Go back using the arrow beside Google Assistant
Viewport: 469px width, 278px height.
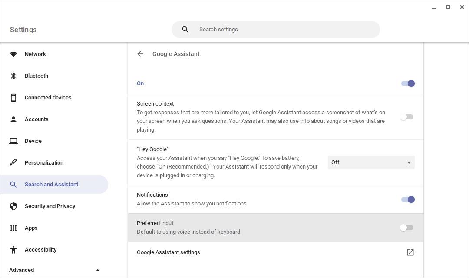click(x=140, y=54)
